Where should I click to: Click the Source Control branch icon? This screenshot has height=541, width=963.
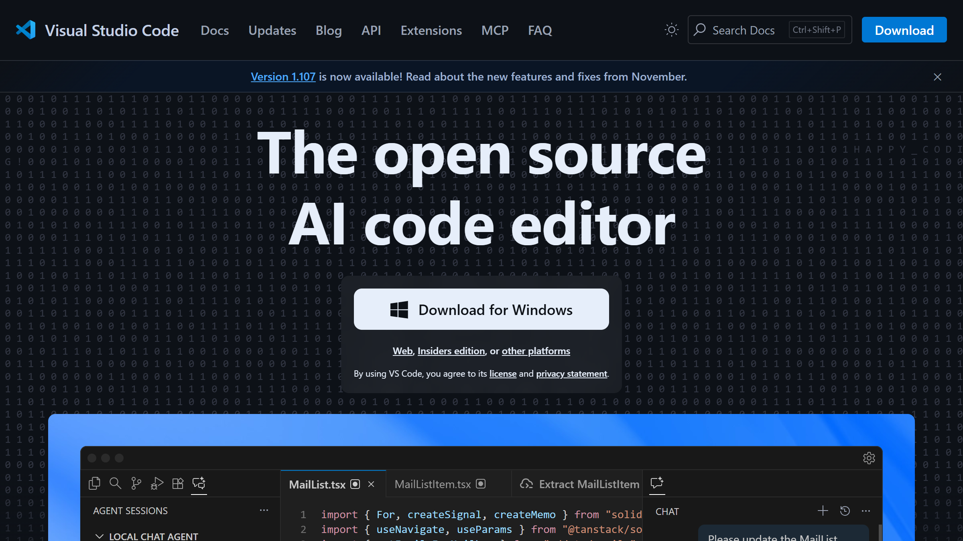click(136, 483)
